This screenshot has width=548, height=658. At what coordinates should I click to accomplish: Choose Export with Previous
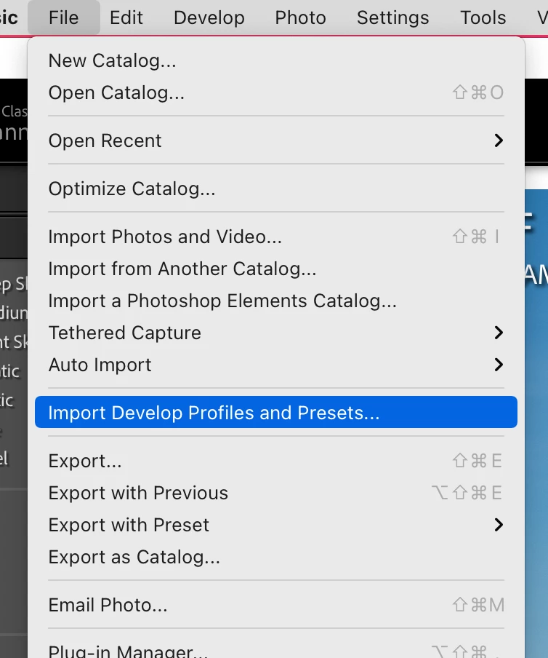pos(138,493)
